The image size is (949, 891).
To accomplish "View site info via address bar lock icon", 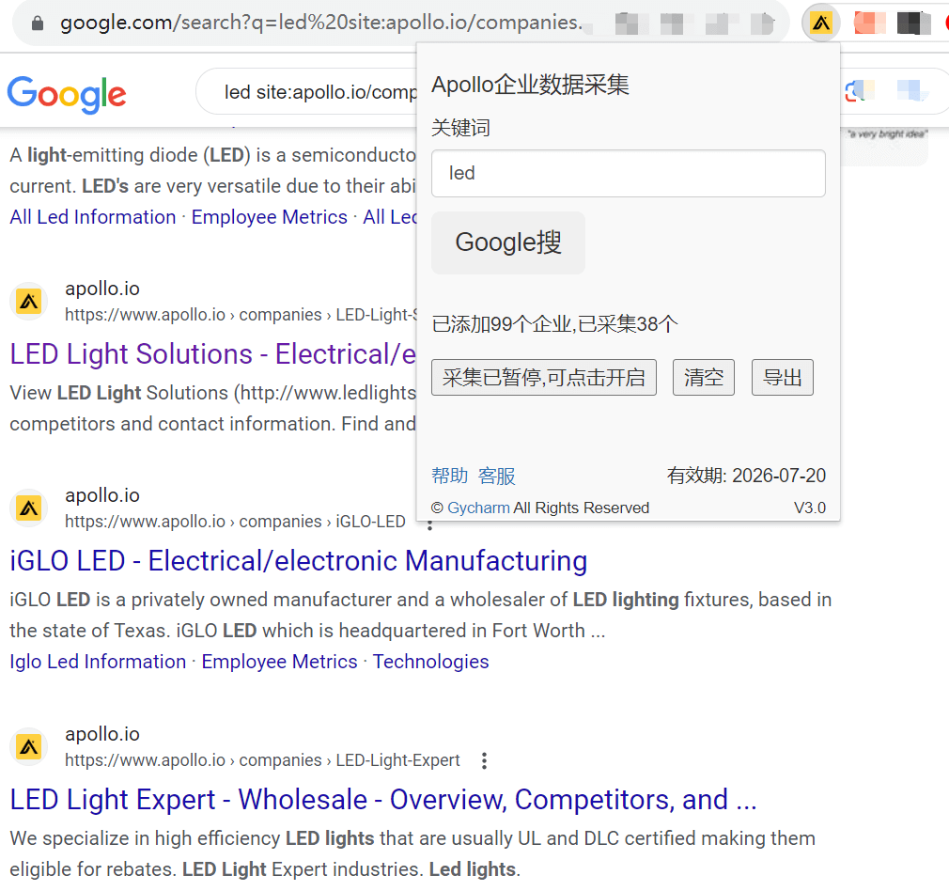I will point(38,23).
